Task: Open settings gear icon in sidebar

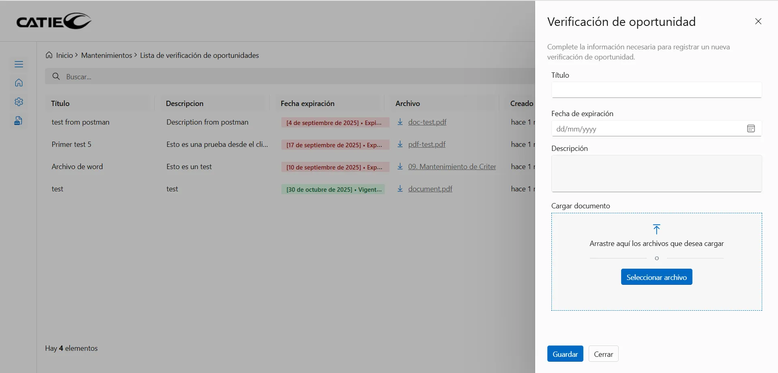Action: pyautogui.click(x=19, y=102)
